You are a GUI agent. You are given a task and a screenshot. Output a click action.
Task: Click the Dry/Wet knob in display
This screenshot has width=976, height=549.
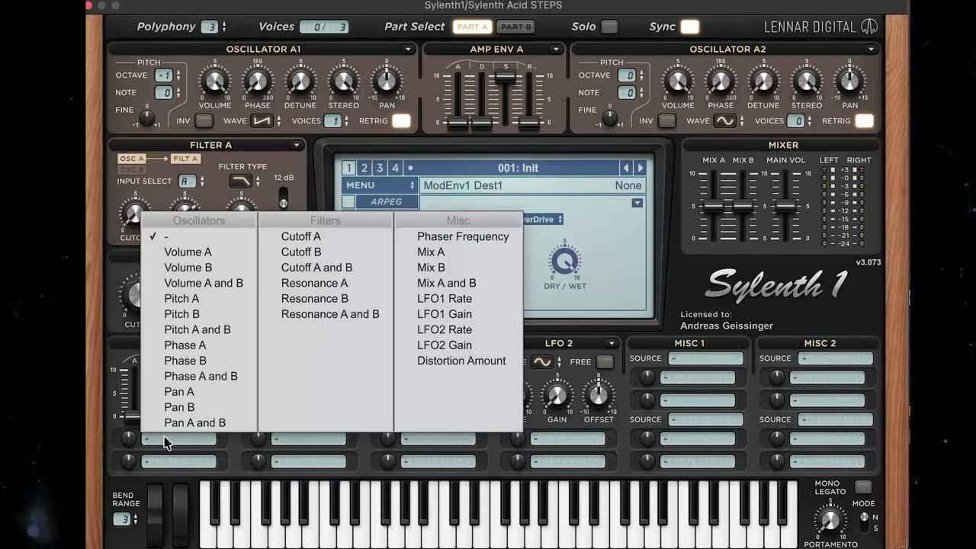click(x=565, y=262)
